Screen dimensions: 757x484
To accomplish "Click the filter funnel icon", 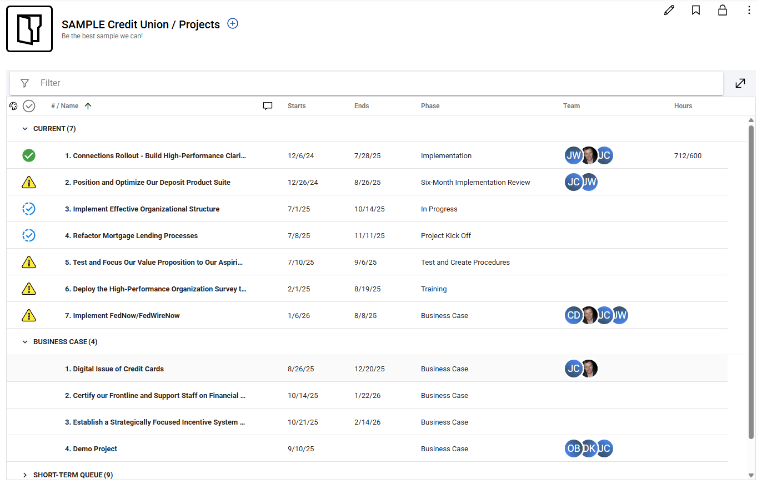I will tap(24, 83).
